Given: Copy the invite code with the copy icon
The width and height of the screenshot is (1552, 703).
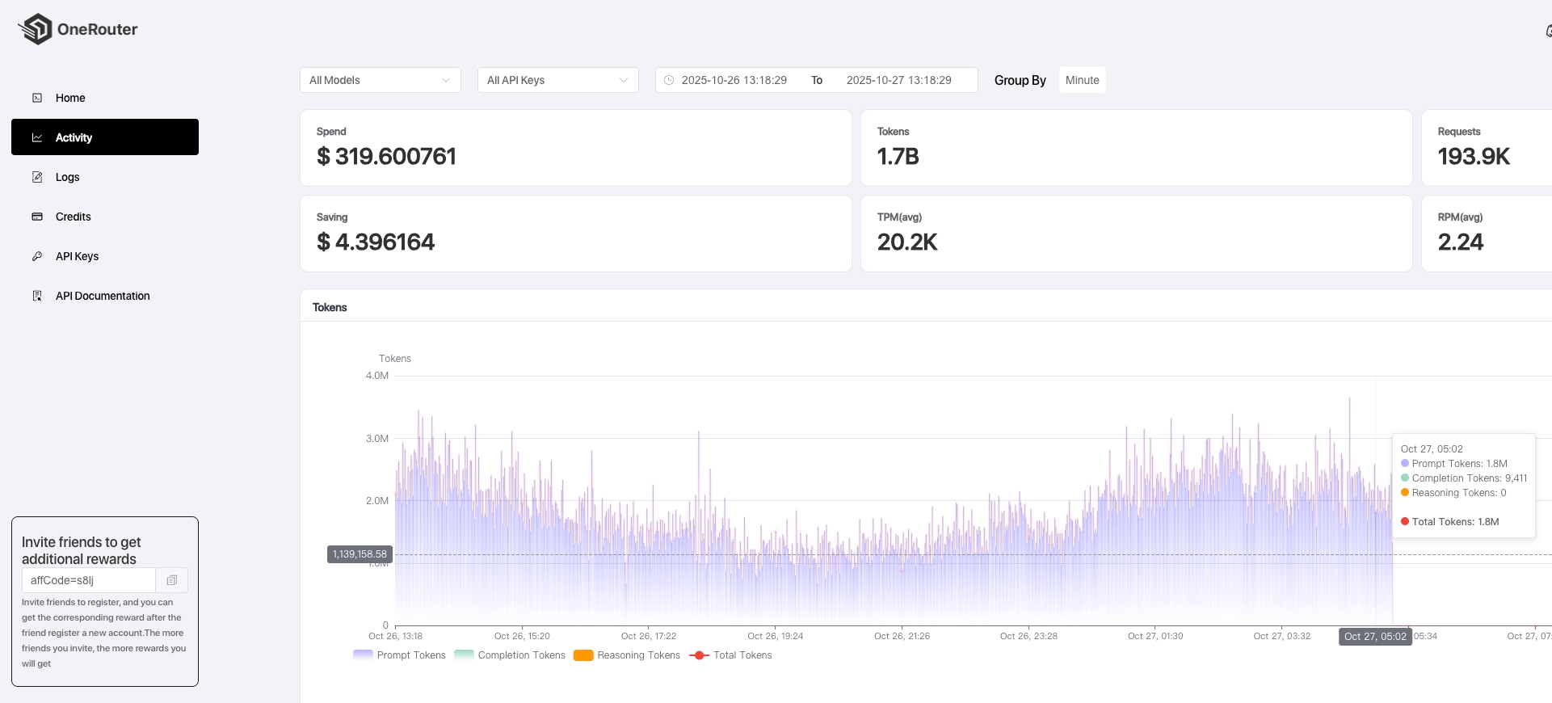Looking at the screenshot, I should point(171,580).
